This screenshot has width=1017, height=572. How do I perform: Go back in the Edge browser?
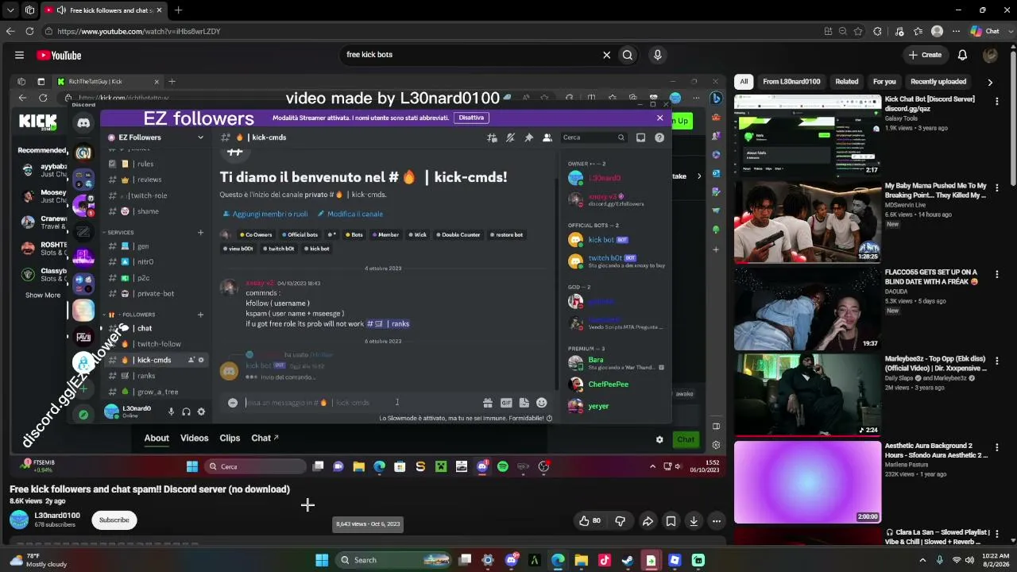10,31
